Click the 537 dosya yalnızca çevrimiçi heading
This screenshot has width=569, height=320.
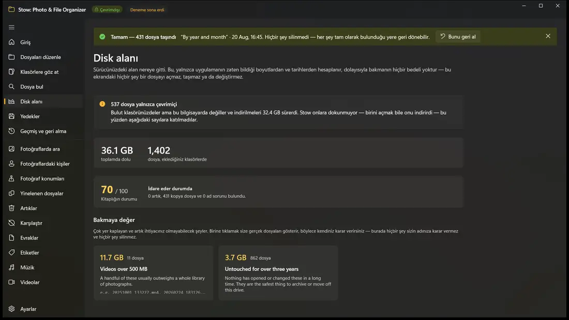pos(144,104)
